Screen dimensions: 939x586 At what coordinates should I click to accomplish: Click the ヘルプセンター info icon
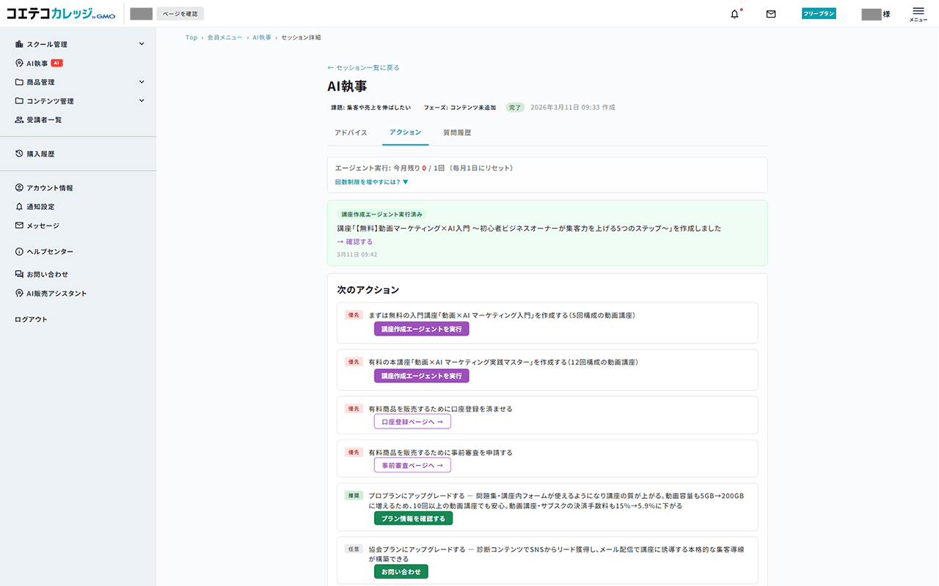(20, 252)
